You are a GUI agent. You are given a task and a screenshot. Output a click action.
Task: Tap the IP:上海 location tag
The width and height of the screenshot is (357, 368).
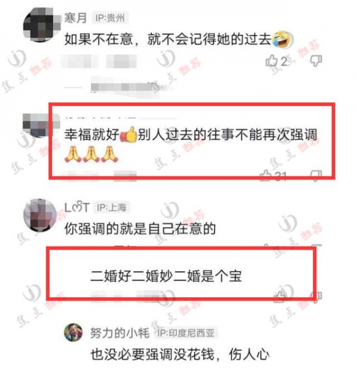112,207
